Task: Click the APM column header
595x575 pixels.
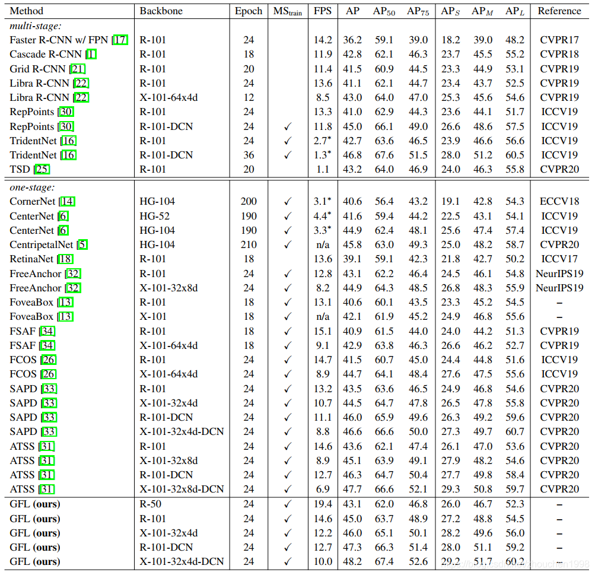Action: click(482, 11)
